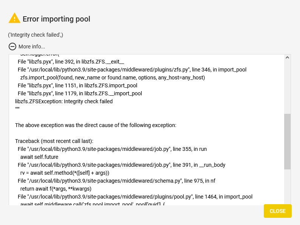Image resolution: width=300 pixels, height=225 pixels.
Task: Click the traceback scrollbar thumb
Action: coord(287,142)
